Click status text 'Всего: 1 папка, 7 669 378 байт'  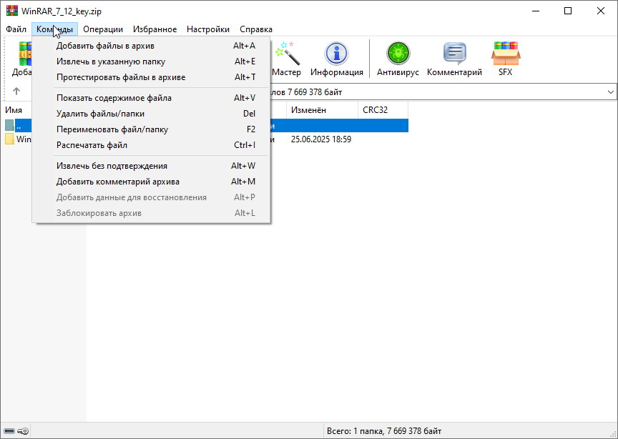pyautogui.click(x=384, y=431)
